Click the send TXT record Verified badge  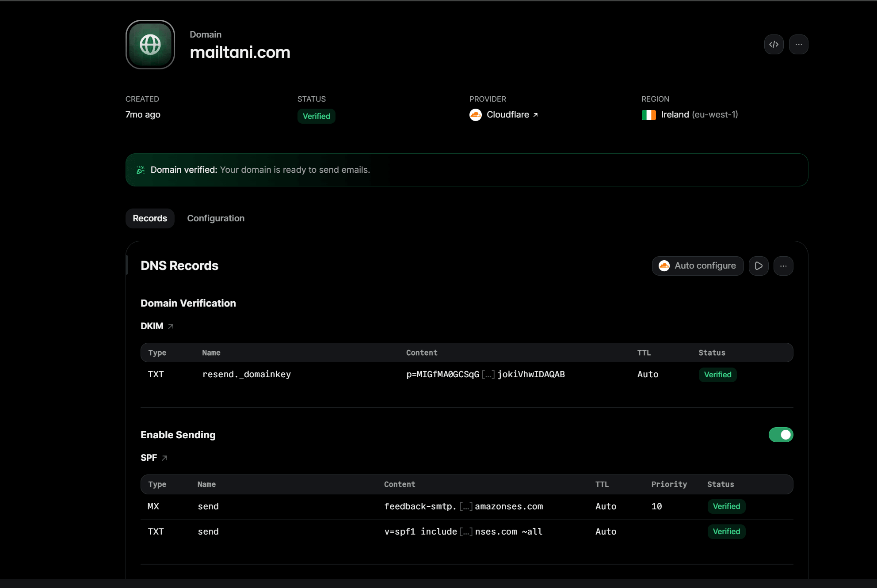pyautogui.click(x=726, y=531)
